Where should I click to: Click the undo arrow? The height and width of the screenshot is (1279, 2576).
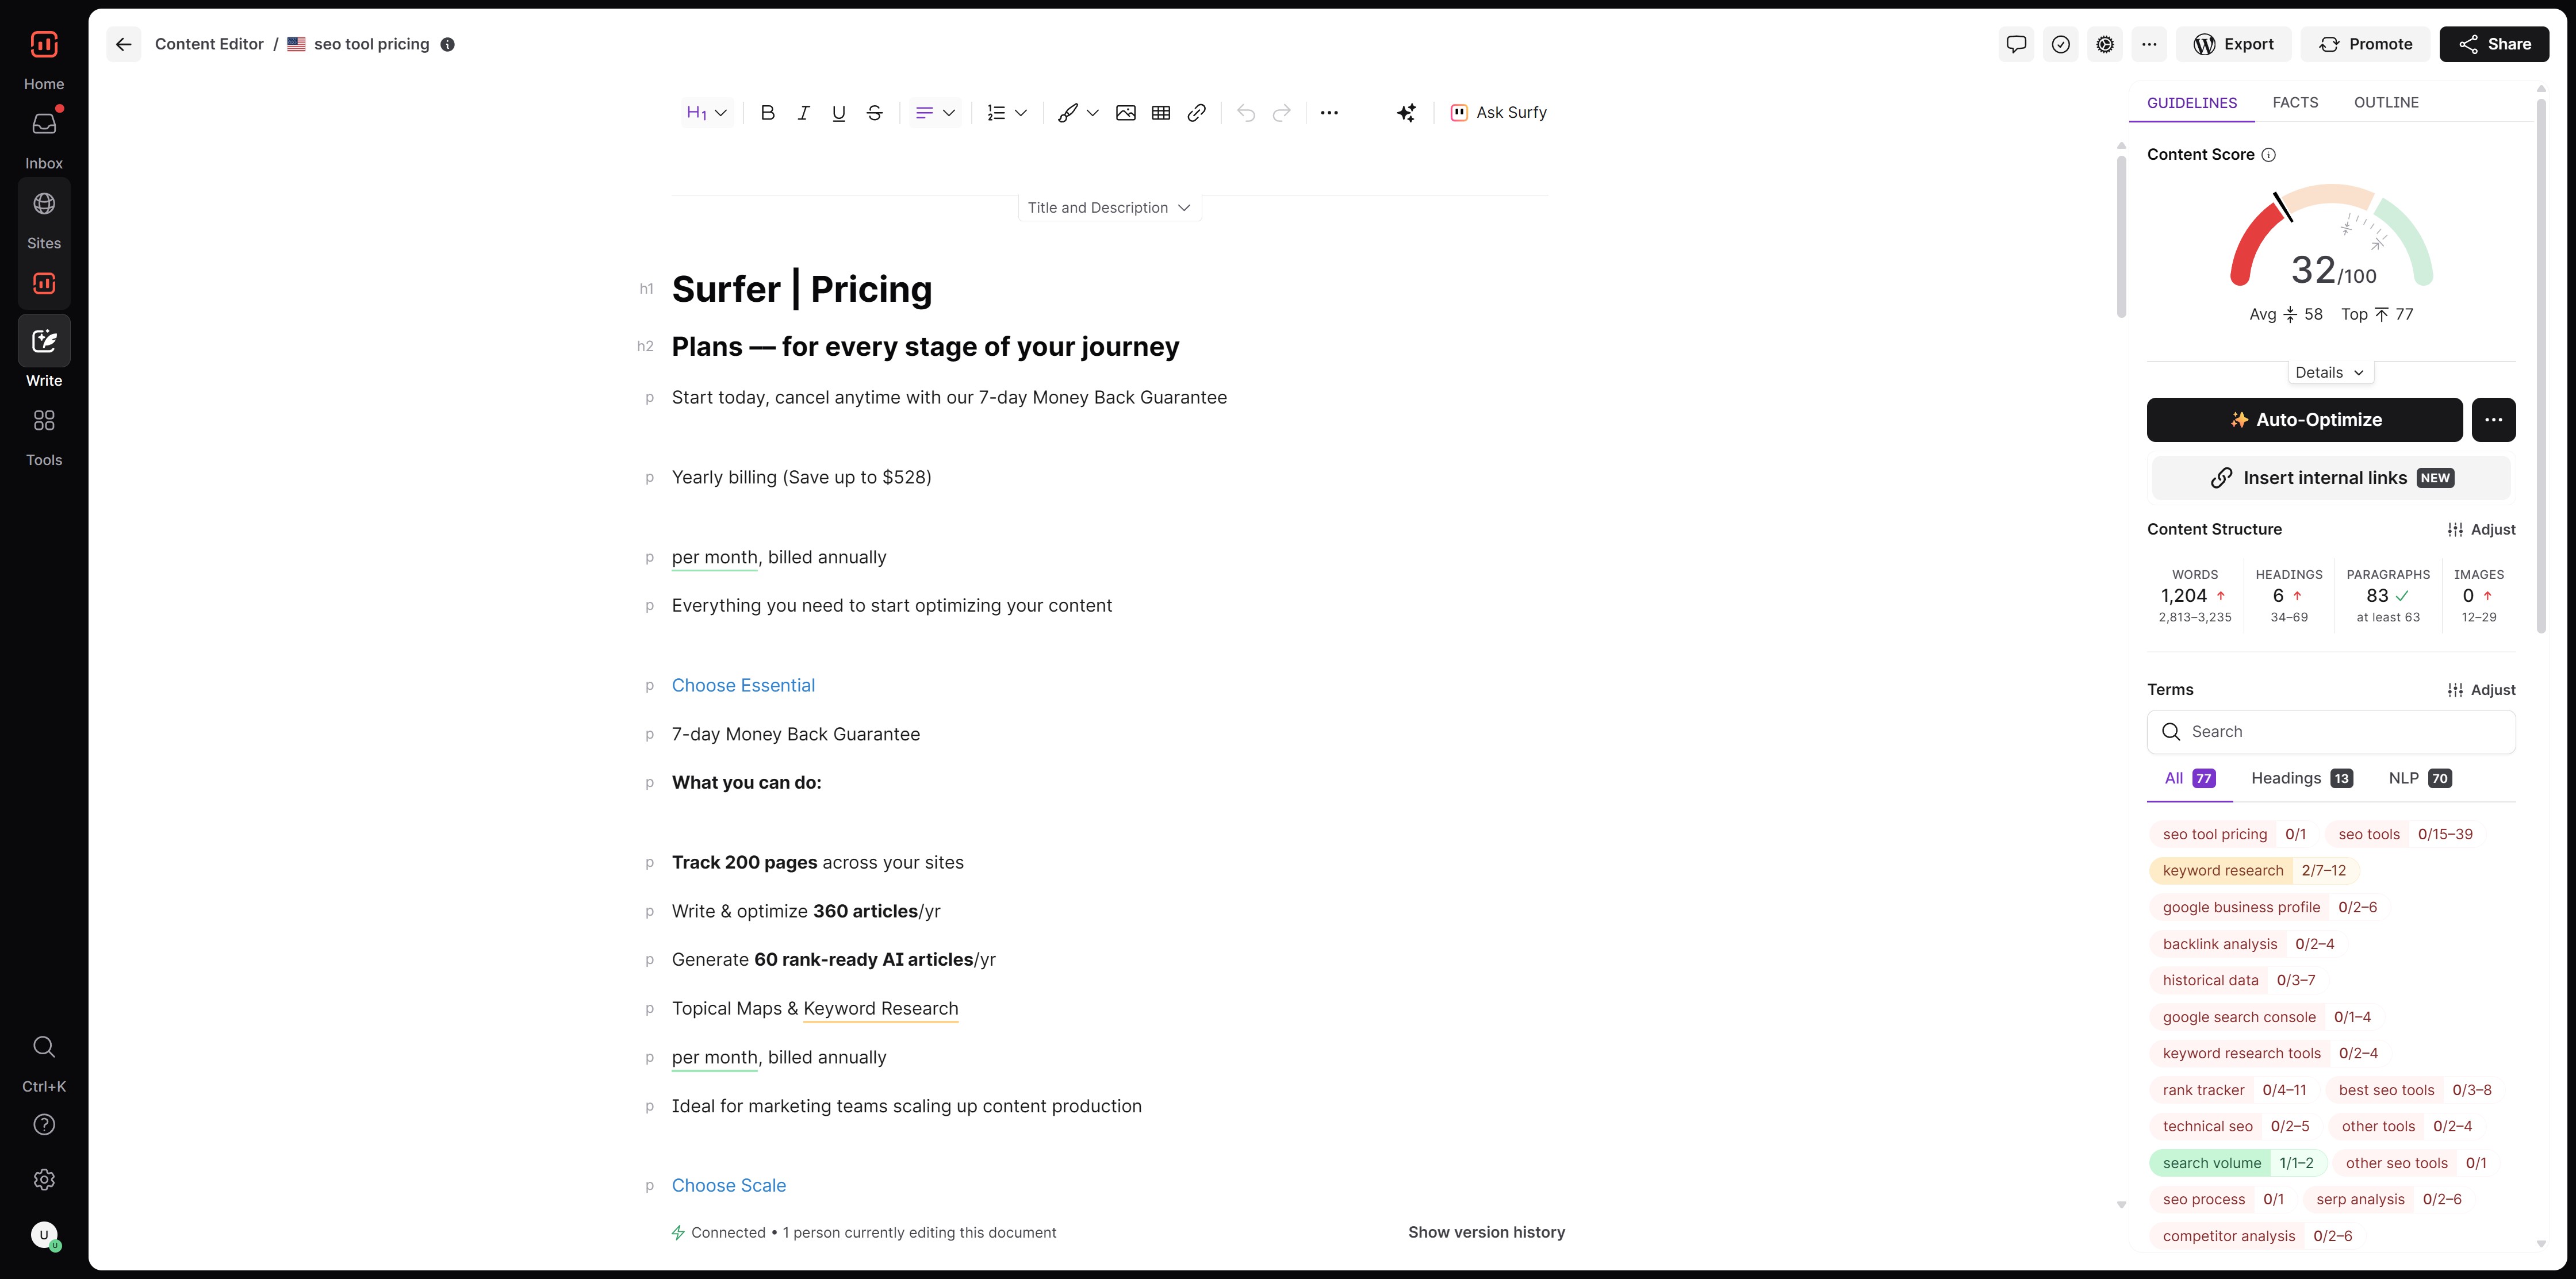tap(1245, 113)
